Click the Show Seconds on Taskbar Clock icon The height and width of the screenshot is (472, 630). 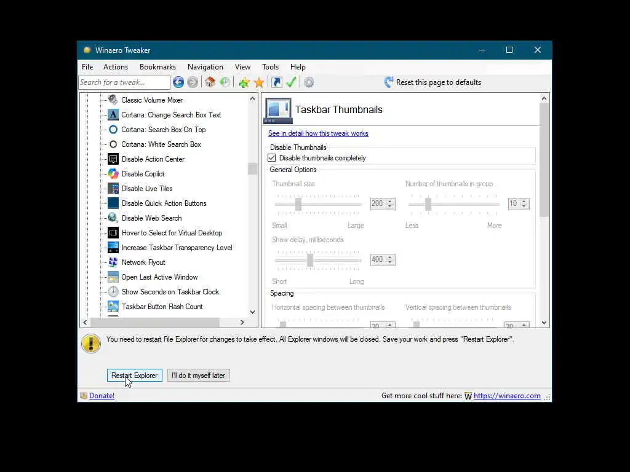[x=113, y=292]
